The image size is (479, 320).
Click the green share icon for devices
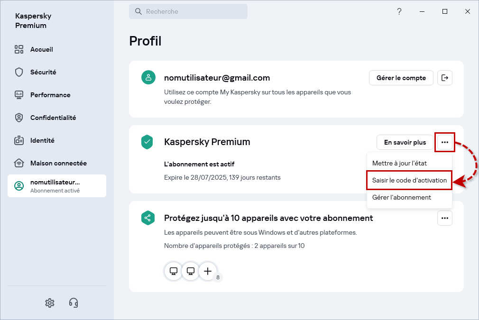pyautogui.click(x=147, y=218)
